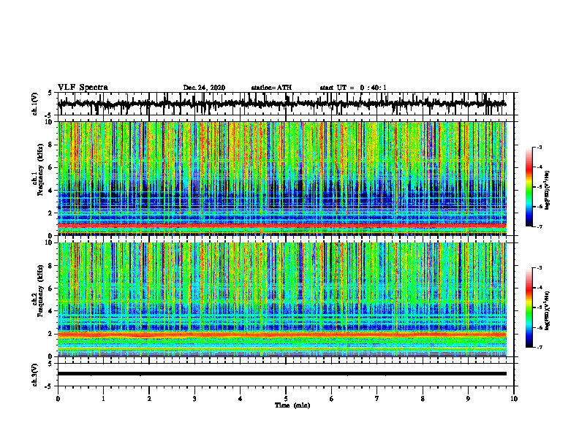The width and height of the screenshot is (579, 447).
Task: Click the "8" kHz tick on ch.2 frequency axis
Action: (x=51, y=266)
